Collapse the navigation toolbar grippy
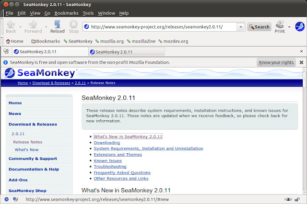307x204 pixels. (x=2, y=27)
